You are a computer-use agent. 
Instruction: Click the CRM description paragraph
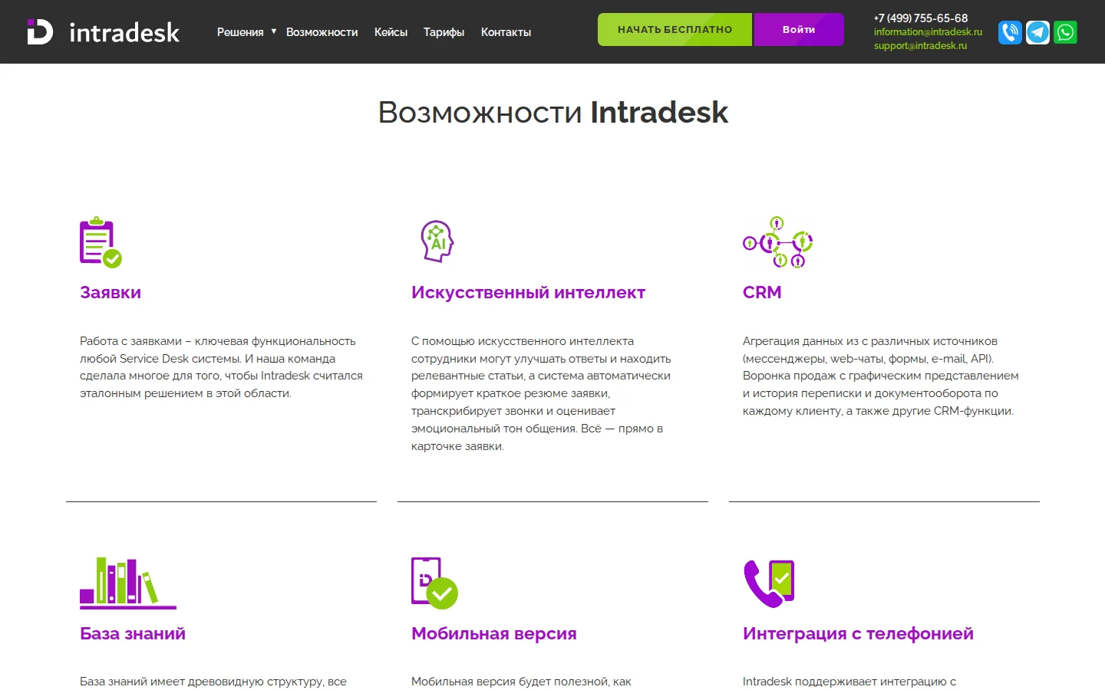pyautogui.click(x=881, y=376)
